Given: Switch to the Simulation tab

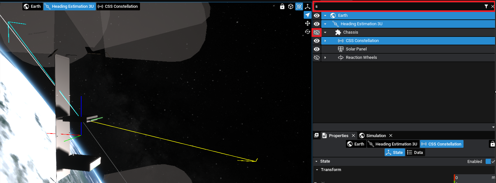Looking at the screenshot, I should tap(376, 135).
